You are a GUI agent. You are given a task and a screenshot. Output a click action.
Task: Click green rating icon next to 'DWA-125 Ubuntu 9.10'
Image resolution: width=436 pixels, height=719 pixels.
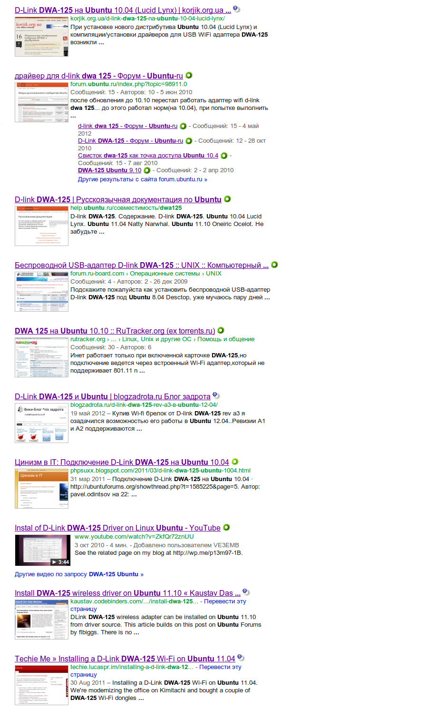tap(147, 170)
